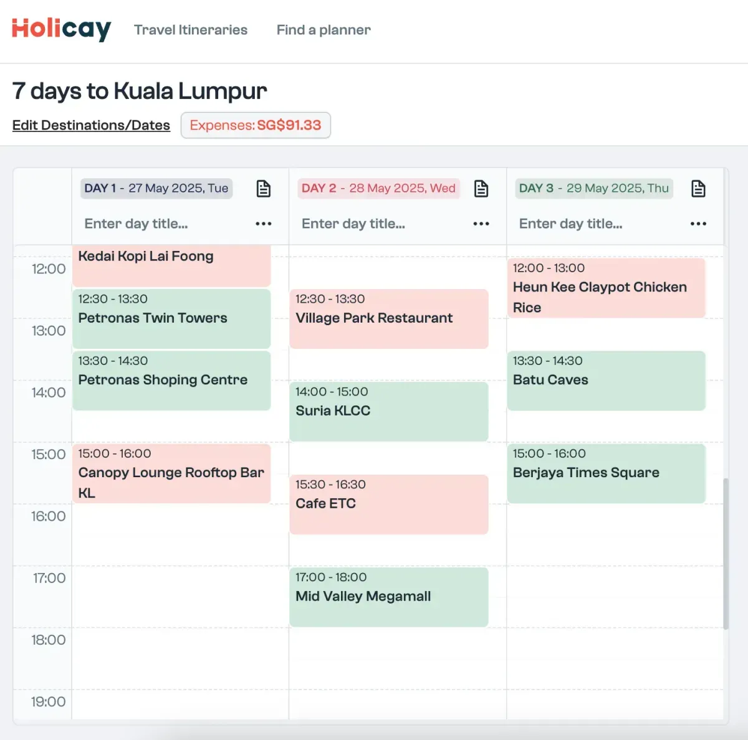Open the Kedai Kopi Lai Foong event
The height and width of the screenshot is (740, 748).
click(x=171, y=266)
